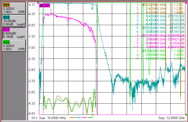Click the magenta dB S21 trace title

tap(45, 6)
